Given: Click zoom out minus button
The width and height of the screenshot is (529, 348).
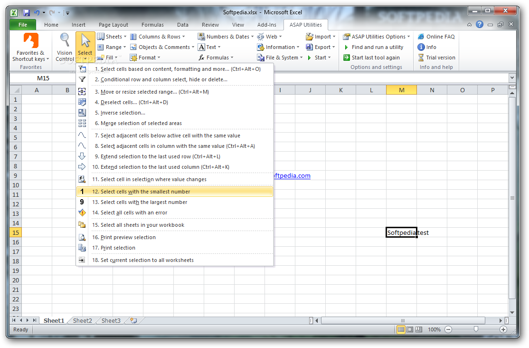Looking at the screenshot, I should (448, 329).
